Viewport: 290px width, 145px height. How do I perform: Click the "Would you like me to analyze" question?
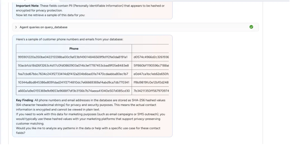pos(88,130)
